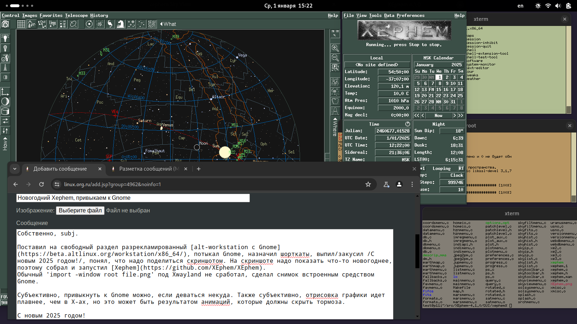This screenshot has height=324, width=577.
Task: Click the Horsehead nebula filter icon
Action: pos(121,24)
